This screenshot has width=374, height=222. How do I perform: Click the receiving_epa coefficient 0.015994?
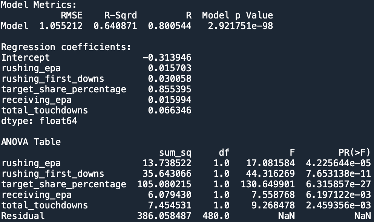[169, 100]
